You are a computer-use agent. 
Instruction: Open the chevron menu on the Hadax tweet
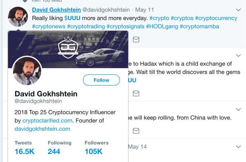pyautogui.click(x=239, y=55)
